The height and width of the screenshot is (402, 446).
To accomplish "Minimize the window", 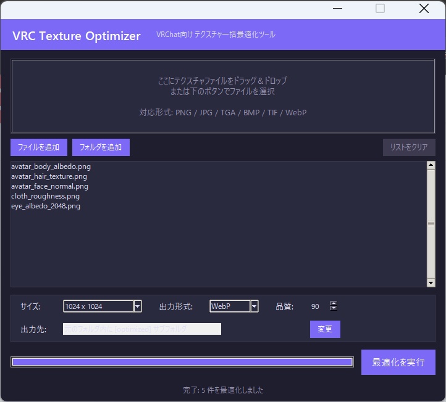I will click(x=337, y=9).
